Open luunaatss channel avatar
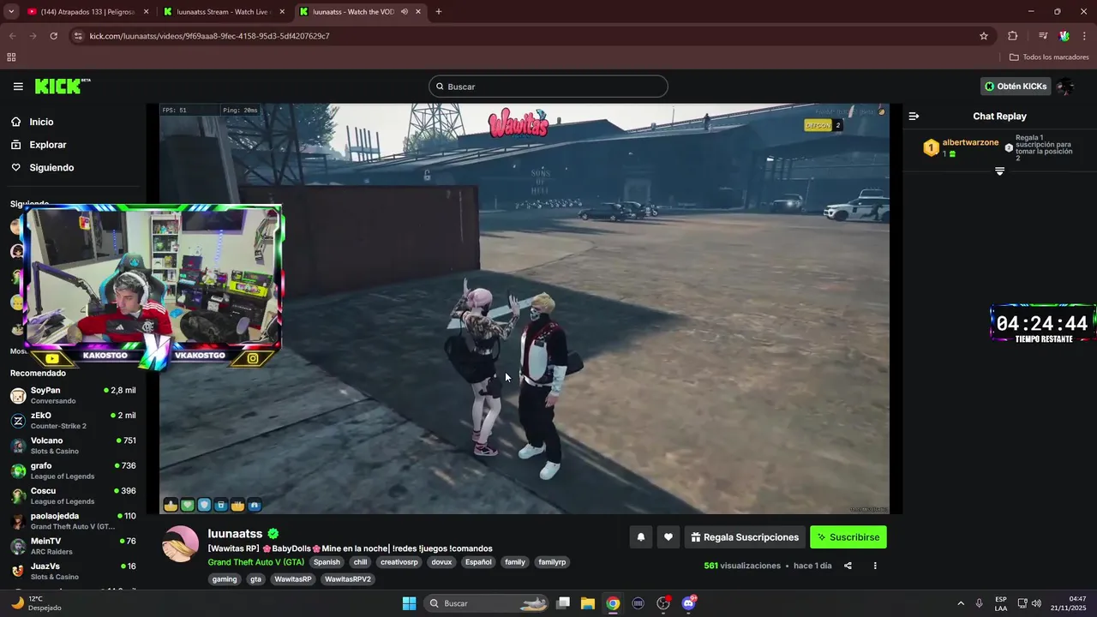The width and height of the screenshot is (1097, 617). click(181, 544)
